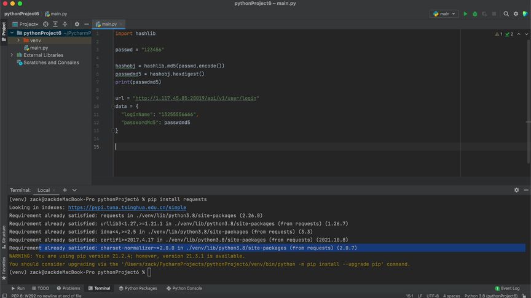Viewport: 531px width, 298px height.
Task: Open Project panel gear options
Action: [x=77, y=24]
